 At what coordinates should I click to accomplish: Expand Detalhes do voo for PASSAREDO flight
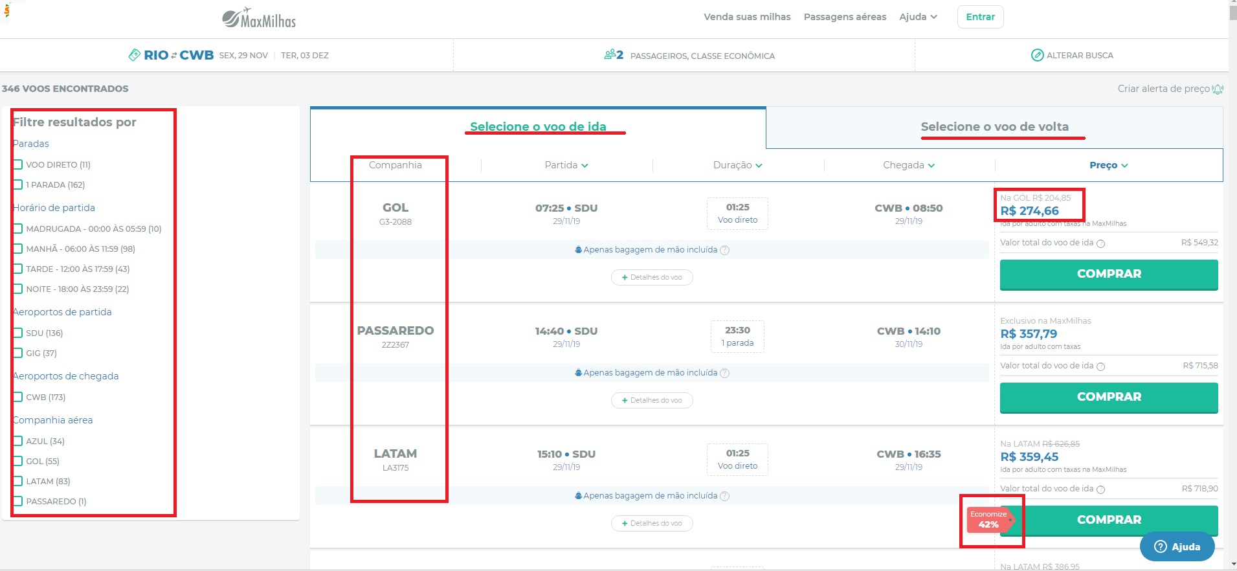click(652, 400)
